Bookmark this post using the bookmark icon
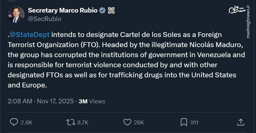 pos(184,122)
